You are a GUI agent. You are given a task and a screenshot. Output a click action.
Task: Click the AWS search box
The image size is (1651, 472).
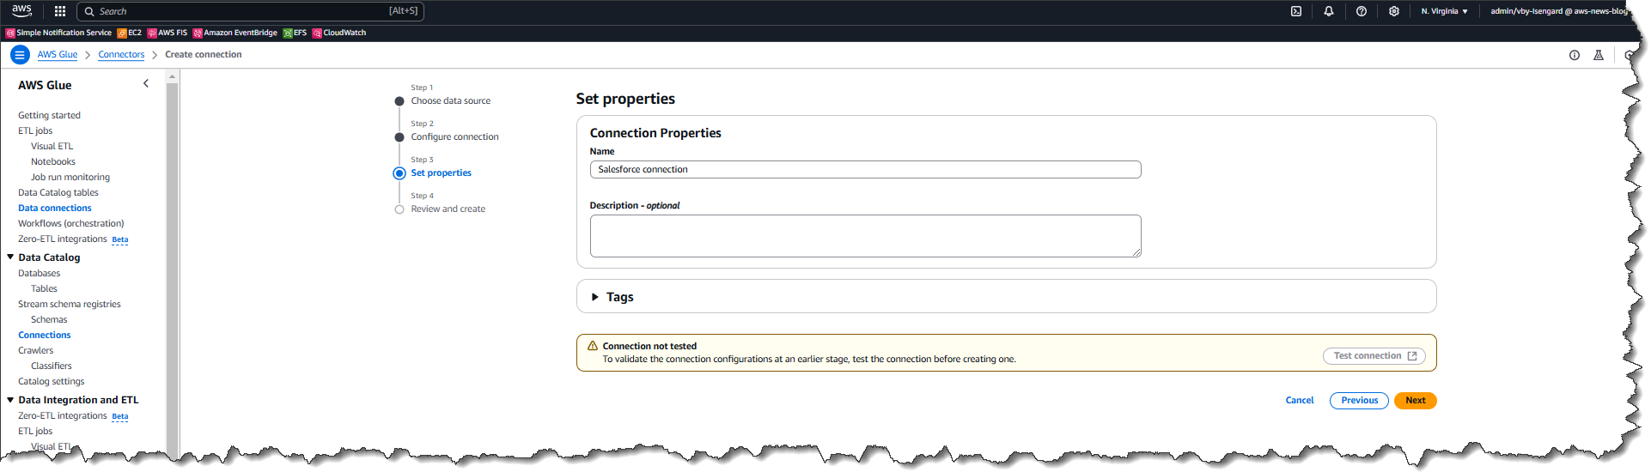click(x=251, y=11)
